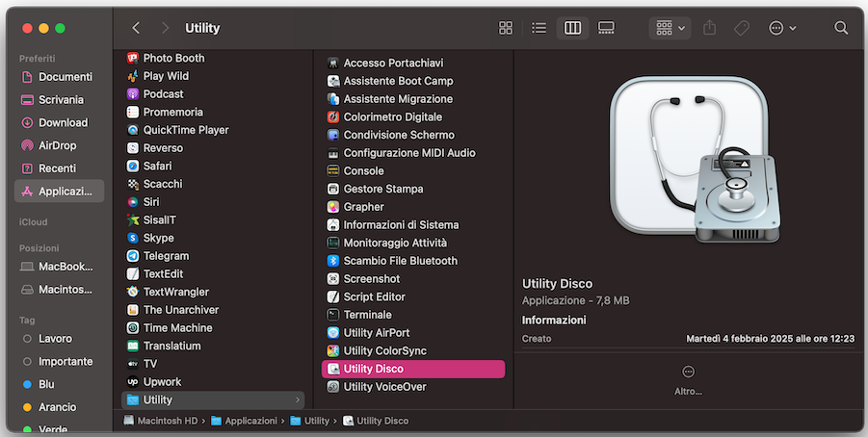Select Configurazione MIDI Audio
Image resolution: width=868 pixels, height=437 pixels.
pyautogui.click(x=413, y=153)
